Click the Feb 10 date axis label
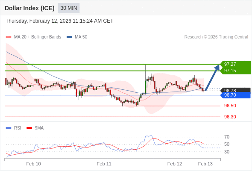Screen dimensions: 252x171 coord(33,164)
